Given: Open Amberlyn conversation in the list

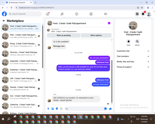Looking at the screenshot, I should coord(21,71).
